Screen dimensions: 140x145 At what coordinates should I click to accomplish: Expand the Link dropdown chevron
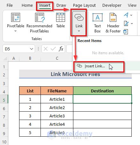(x=79, y=31)
